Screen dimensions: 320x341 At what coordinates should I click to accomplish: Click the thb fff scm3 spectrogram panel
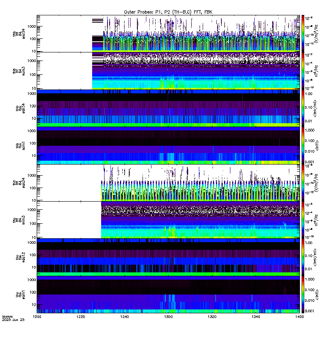[x=168, y=71]
